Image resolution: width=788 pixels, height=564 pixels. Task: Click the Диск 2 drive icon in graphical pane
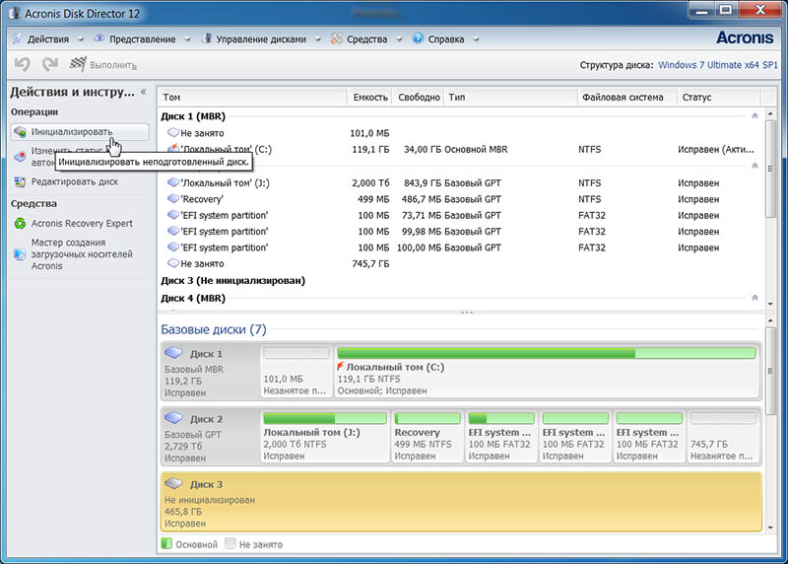173,418
